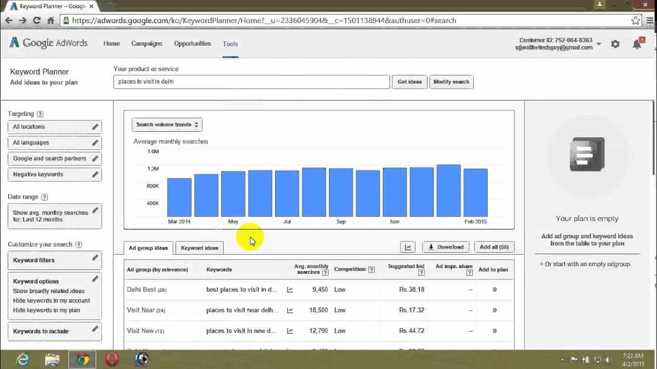Click the product or service input field
The width and height of the screenshot is (657, 369).
click(252, 82)
